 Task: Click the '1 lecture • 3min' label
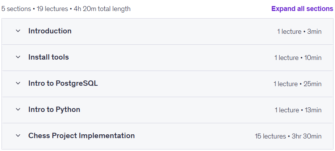pos(299,31)
